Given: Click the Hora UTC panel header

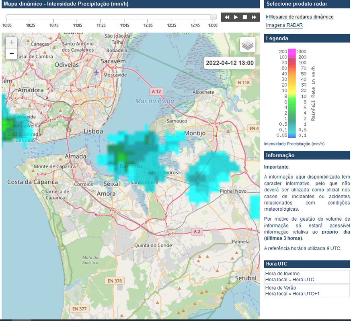Looking at the screenshot, I should (x=307, y=264).
